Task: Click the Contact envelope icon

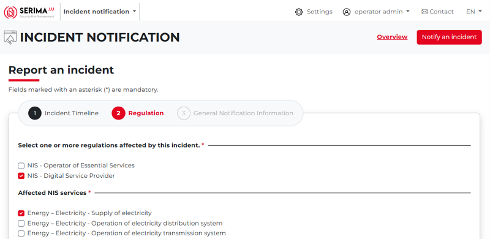Action: coord(424,12)
